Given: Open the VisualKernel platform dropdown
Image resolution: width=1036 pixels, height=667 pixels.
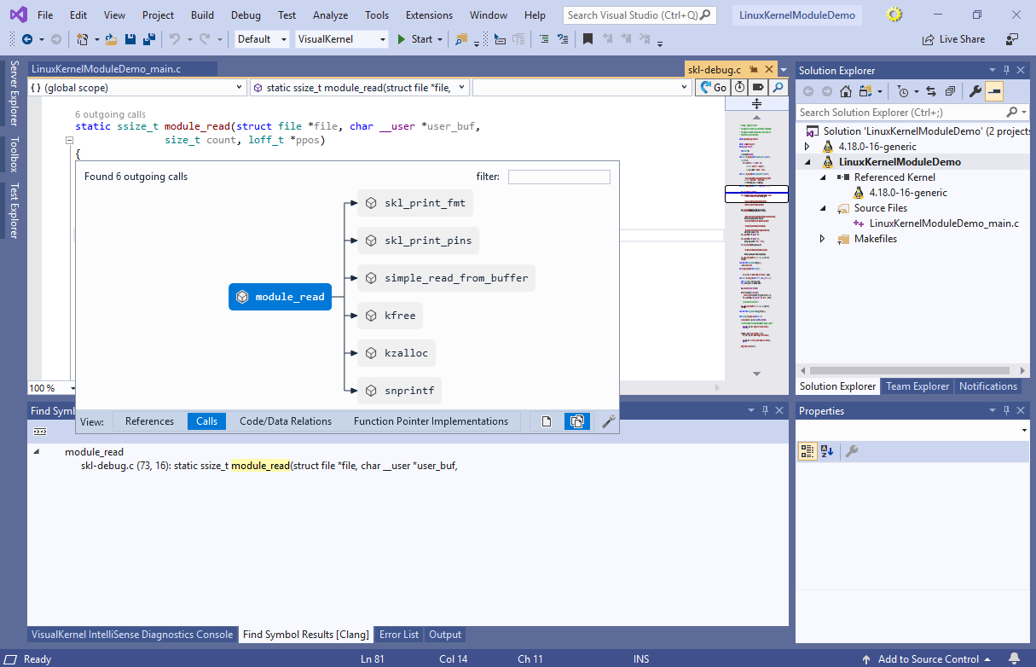Looking at the screenshot, I should 342,39.
